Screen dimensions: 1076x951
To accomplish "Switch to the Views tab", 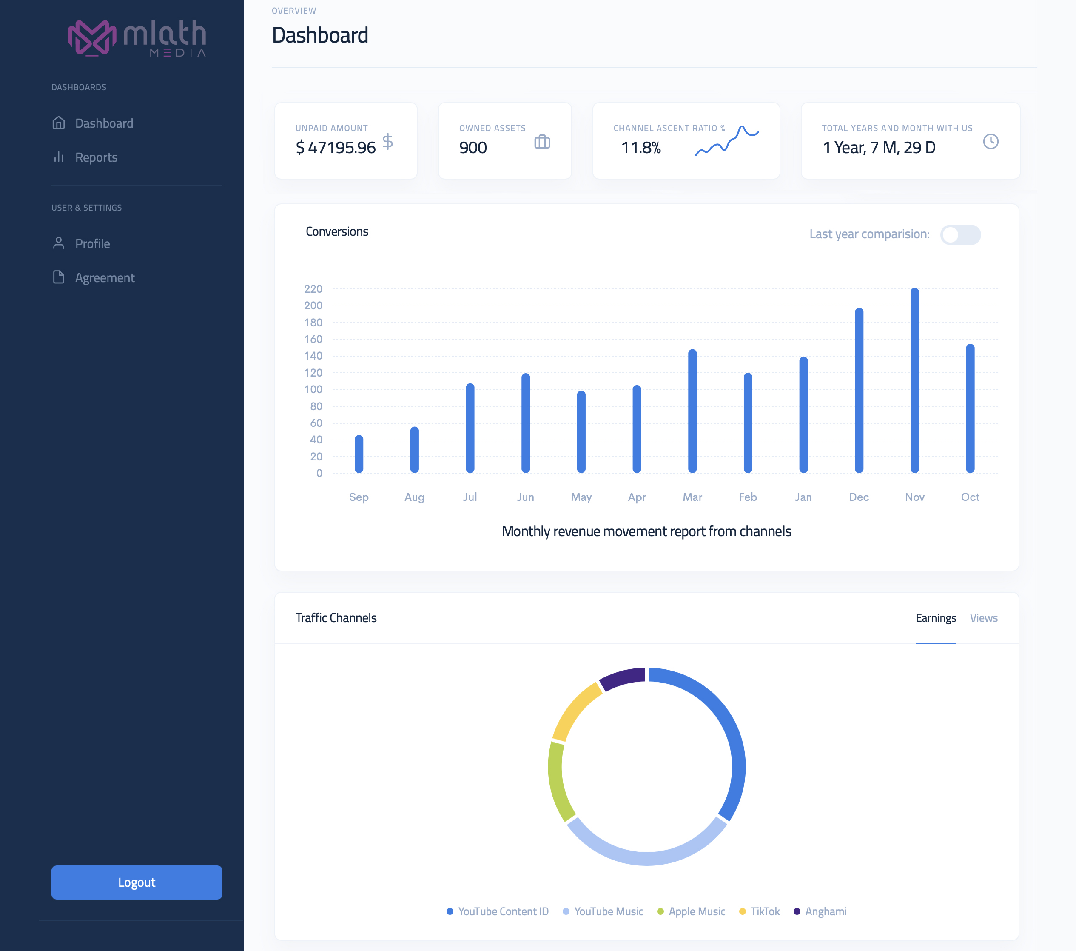I will coord(983,618).
